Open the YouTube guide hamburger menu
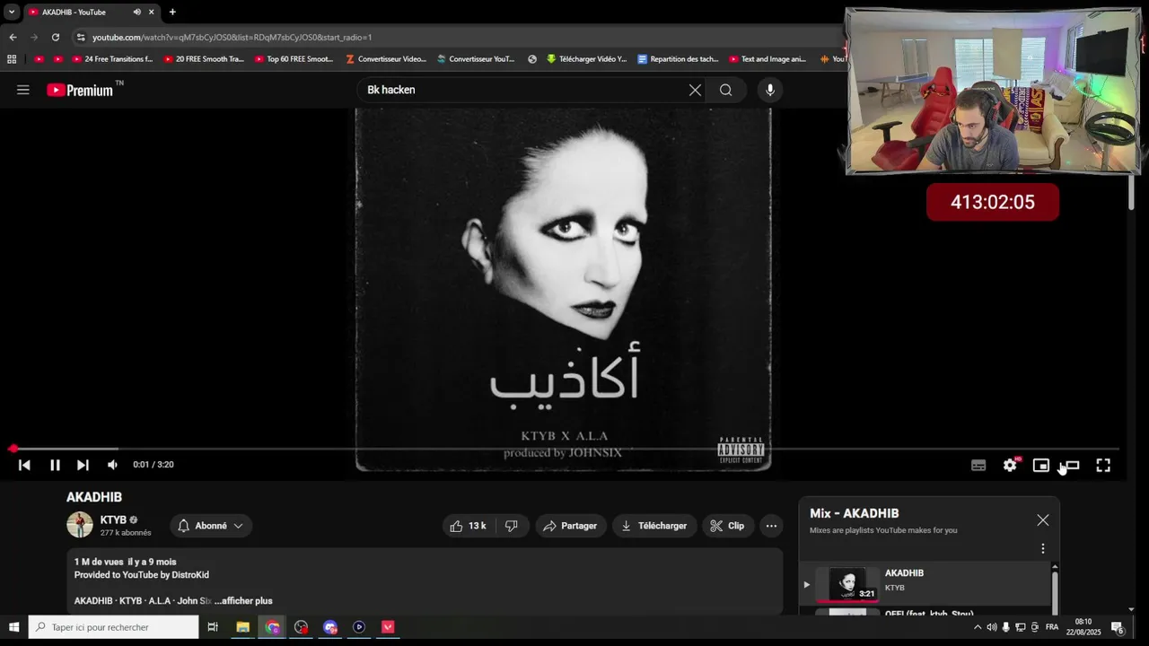 click(23, 90)
